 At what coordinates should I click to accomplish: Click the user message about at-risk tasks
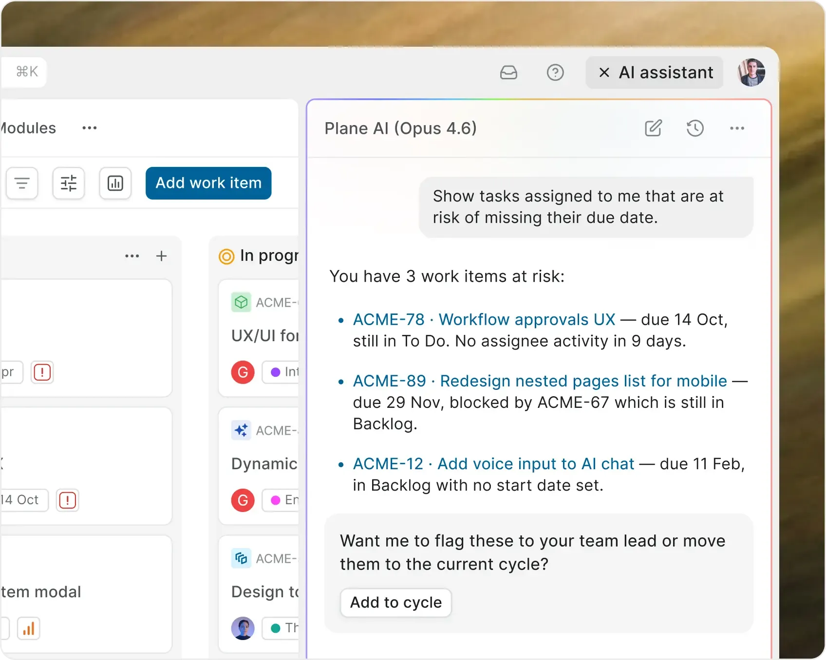[586, 207]
